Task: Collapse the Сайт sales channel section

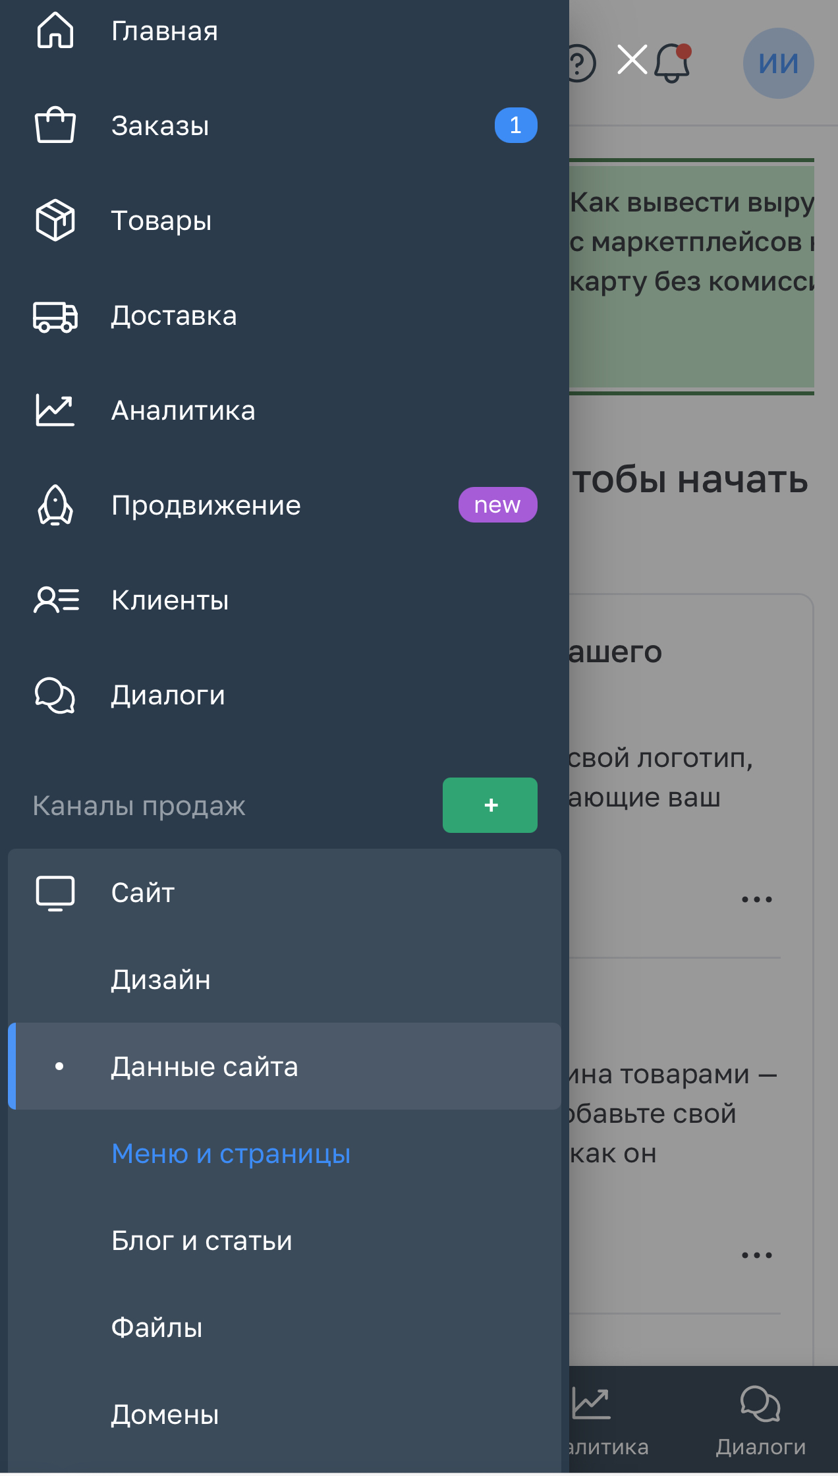Action: click(142, 893)
